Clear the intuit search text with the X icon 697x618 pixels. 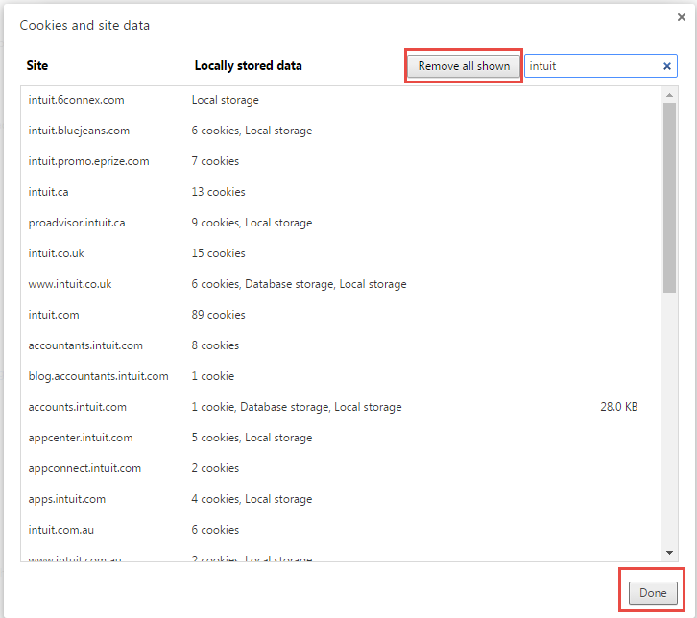click(x=667, y=66)
